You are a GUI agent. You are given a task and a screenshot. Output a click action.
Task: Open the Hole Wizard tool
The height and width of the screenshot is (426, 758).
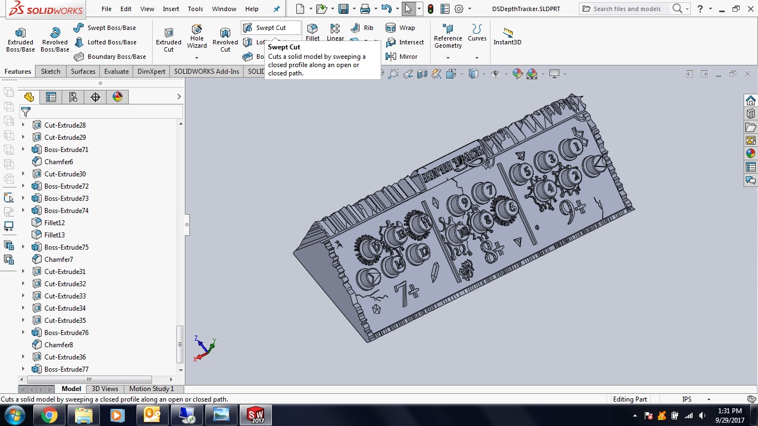click(x=197, y=36)
